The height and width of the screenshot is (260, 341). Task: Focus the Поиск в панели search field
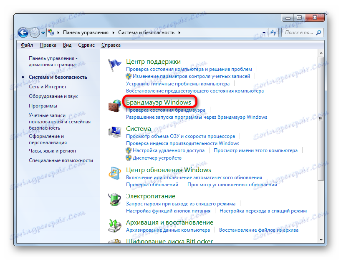303,32
